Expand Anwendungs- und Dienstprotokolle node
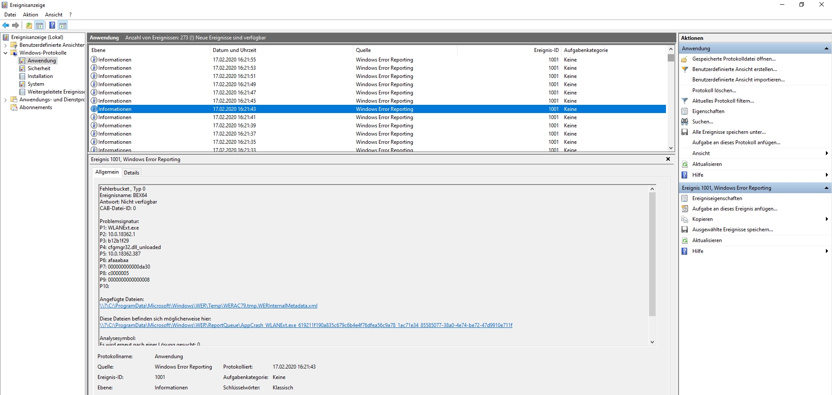Image resolution: width=832 pixels, height=395 pixels. coord(5,100)
